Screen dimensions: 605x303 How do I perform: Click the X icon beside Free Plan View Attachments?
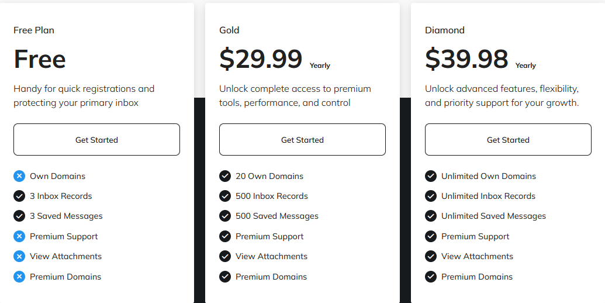pyautogui.click(x=19, y=256)
